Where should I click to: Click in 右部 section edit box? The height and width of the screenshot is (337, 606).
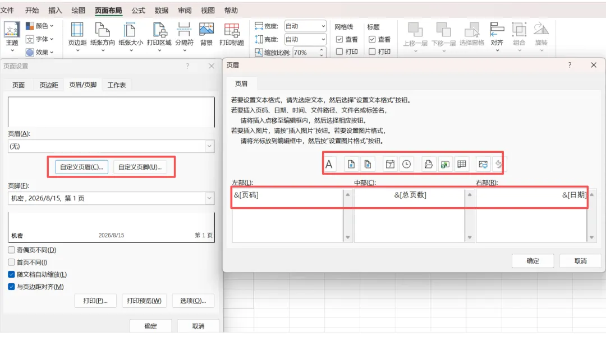531,215
